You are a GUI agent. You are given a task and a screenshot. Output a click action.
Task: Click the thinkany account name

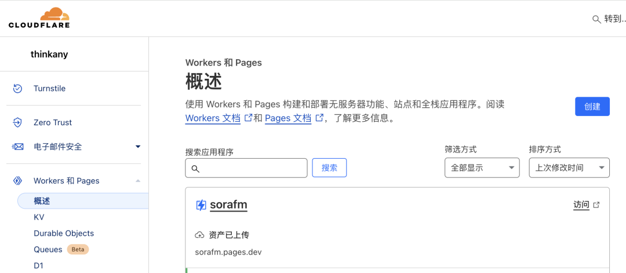click(49, 54)
